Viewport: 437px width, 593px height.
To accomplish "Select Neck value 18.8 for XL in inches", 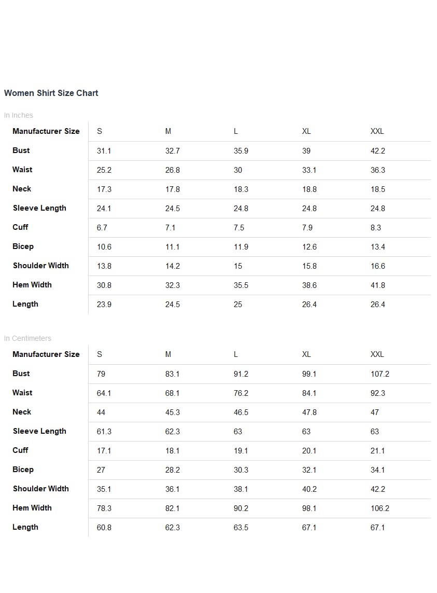I will tap(309, 189).
